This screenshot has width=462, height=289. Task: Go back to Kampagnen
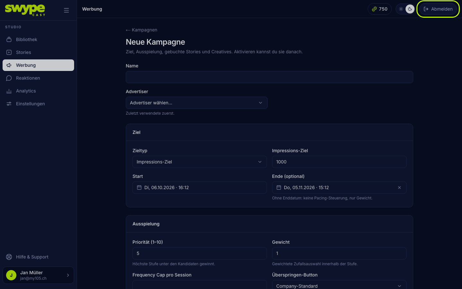coord(141,30)
